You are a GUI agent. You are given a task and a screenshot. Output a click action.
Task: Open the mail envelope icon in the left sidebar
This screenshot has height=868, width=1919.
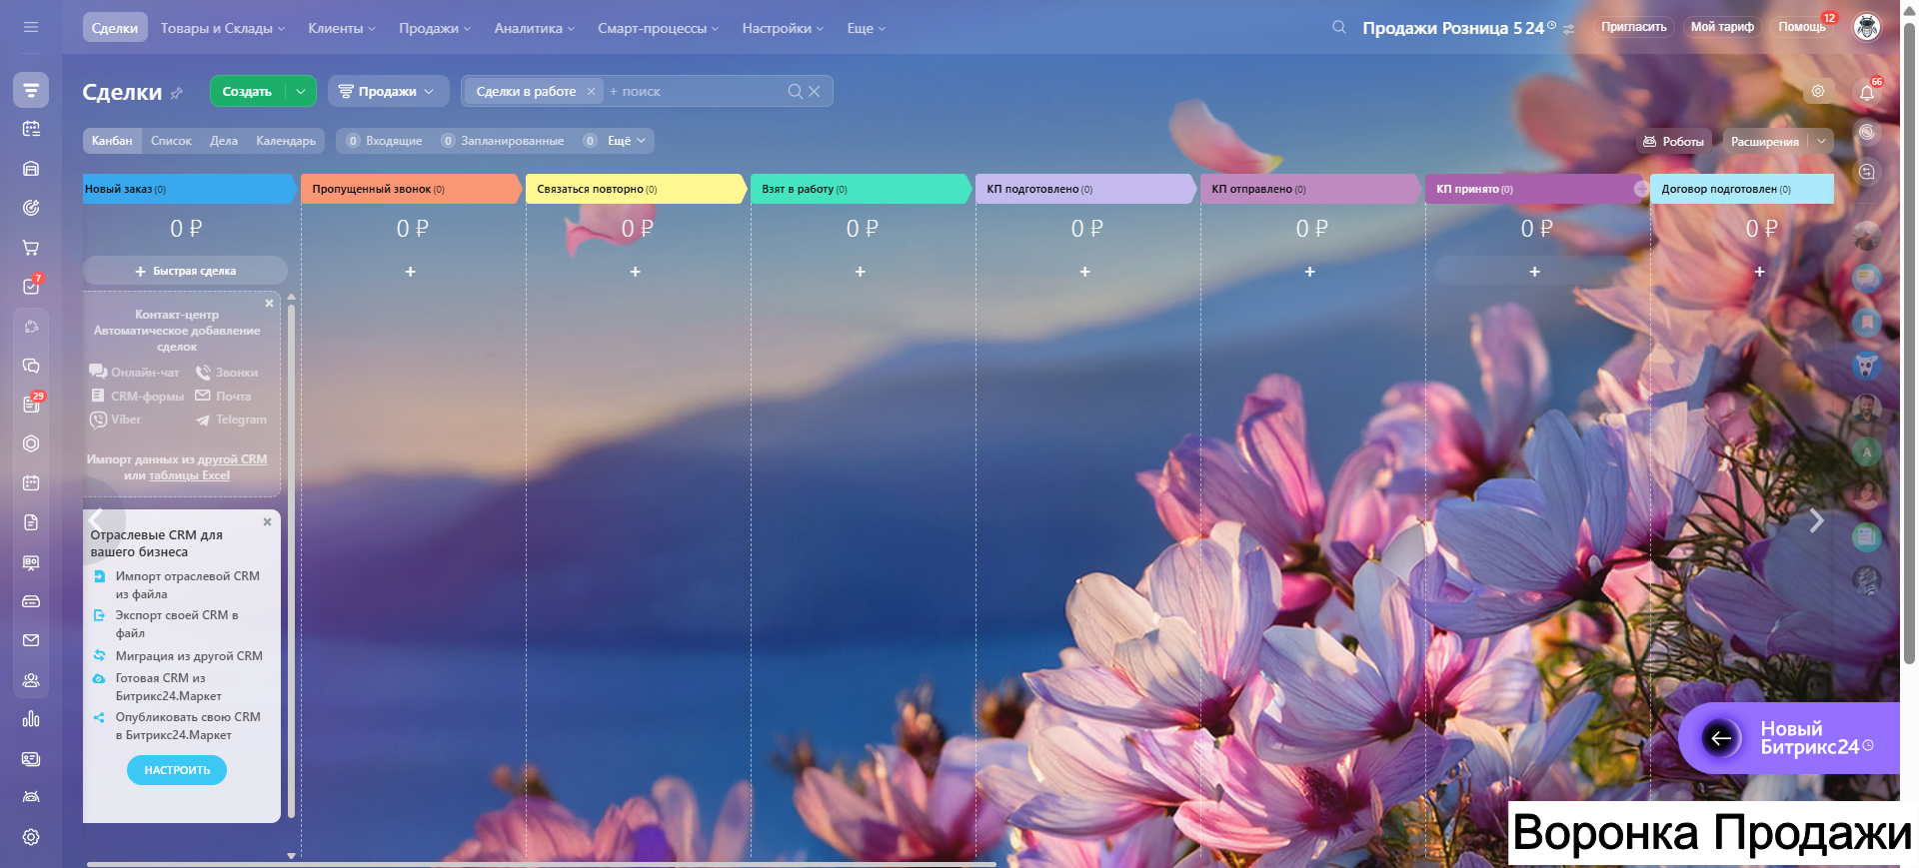coord(31,640)
